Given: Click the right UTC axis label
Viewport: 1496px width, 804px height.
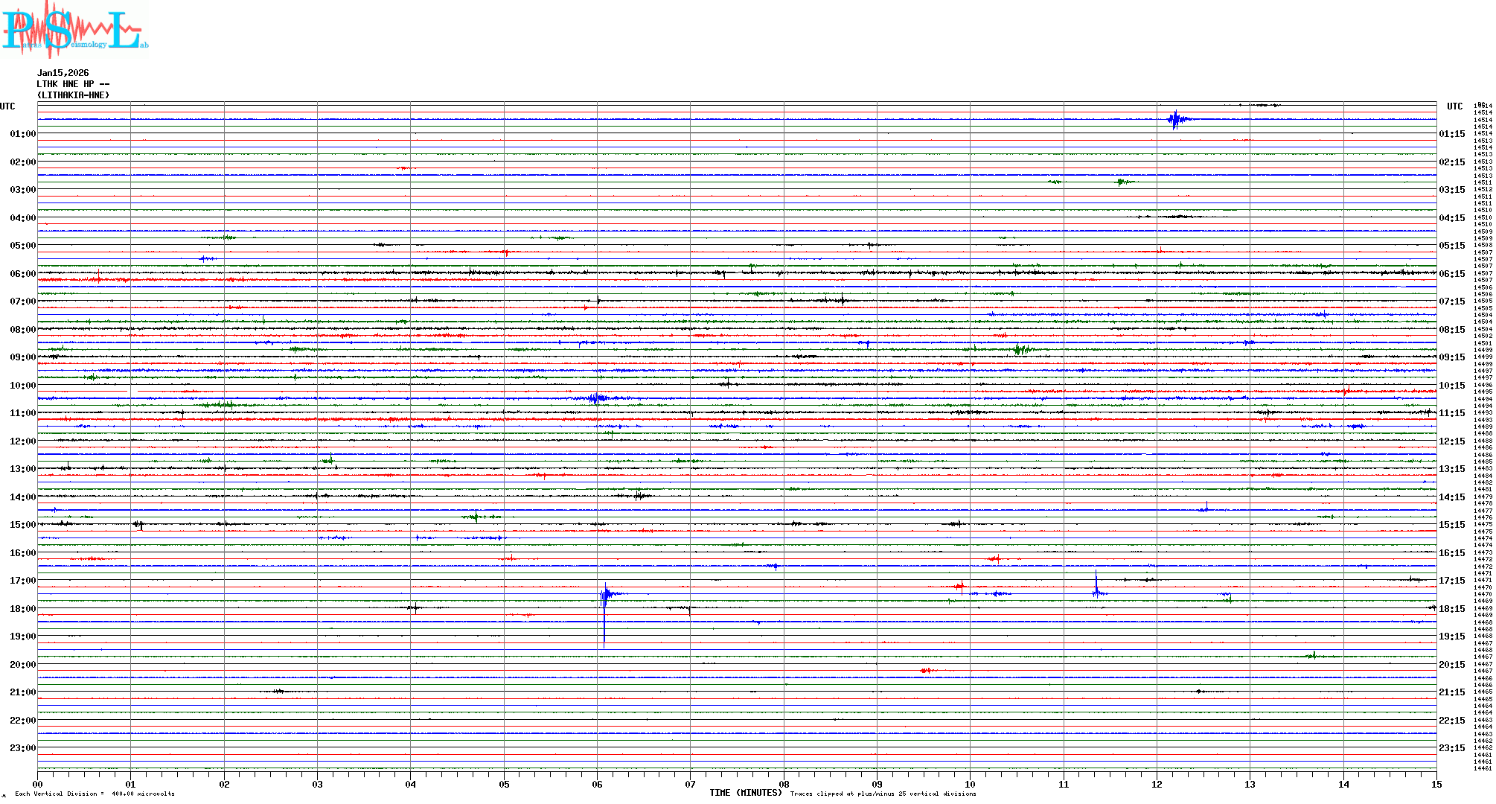Looking at the screenshot, I should tap(1454, 106).
